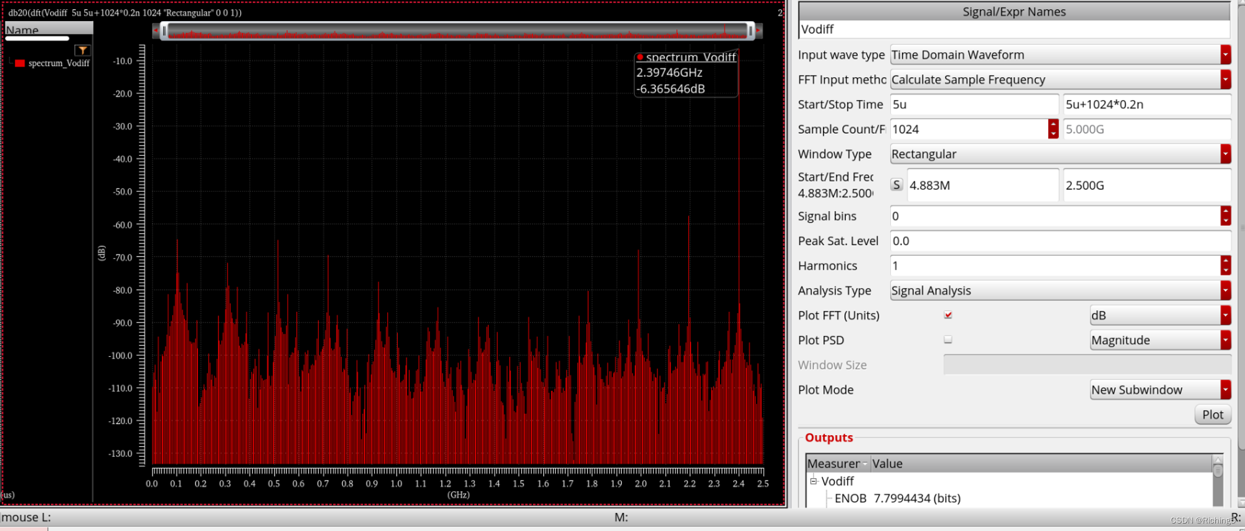Enable the Plot PSD checkbox
Viewport: 1245px width, 531px height.
point(948,340)
